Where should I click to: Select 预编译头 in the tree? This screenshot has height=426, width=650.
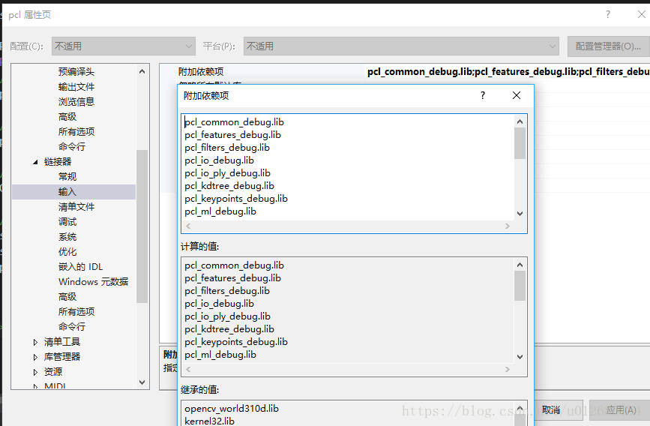click(x=76, y=72)
